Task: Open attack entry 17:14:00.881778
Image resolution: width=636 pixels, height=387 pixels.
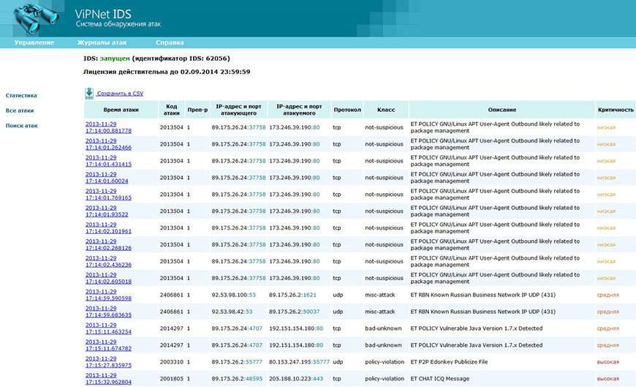Action: click(x=108, y=127)
